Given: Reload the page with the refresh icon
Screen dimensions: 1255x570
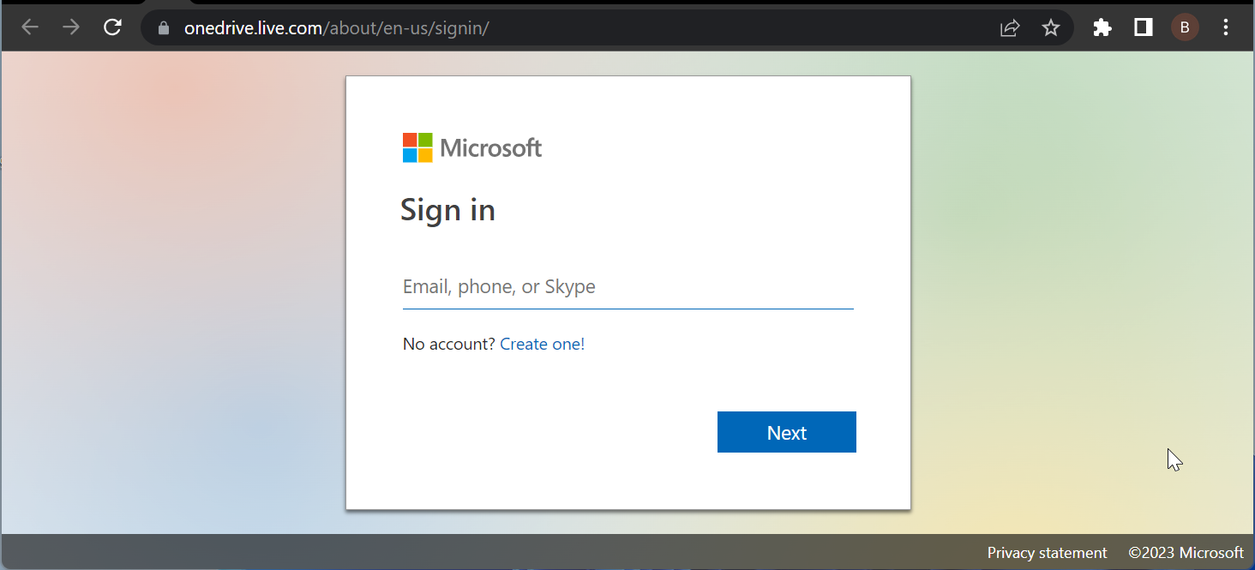Looking at the screenshot, I should [112, 27].
